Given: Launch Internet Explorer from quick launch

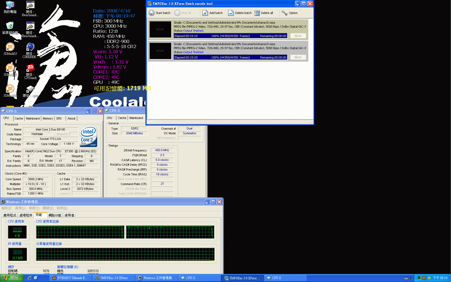Looking at the screenshot, I should click(30, 278).
